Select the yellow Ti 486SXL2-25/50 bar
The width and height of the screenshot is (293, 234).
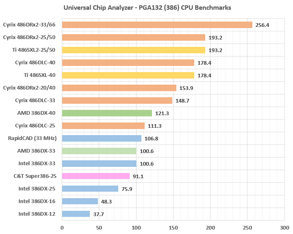tap(134, 50)
